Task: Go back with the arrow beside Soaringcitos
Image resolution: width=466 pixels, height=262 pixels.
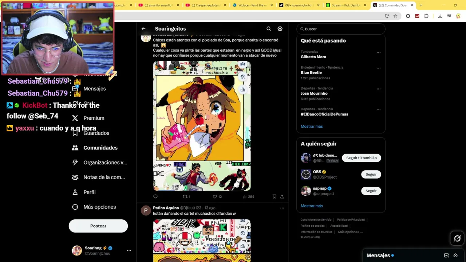Action: 143,29
